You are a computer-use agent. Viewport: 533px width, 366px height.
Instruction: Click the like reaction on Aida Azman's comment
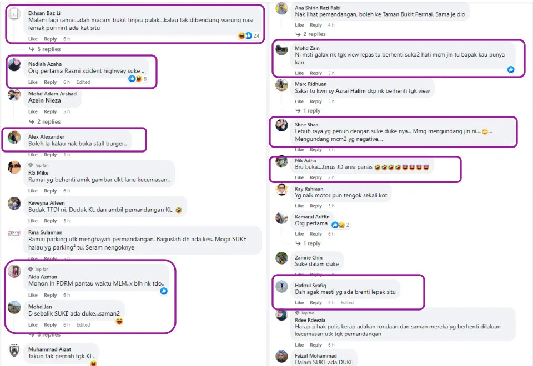(x=164, y=291)
